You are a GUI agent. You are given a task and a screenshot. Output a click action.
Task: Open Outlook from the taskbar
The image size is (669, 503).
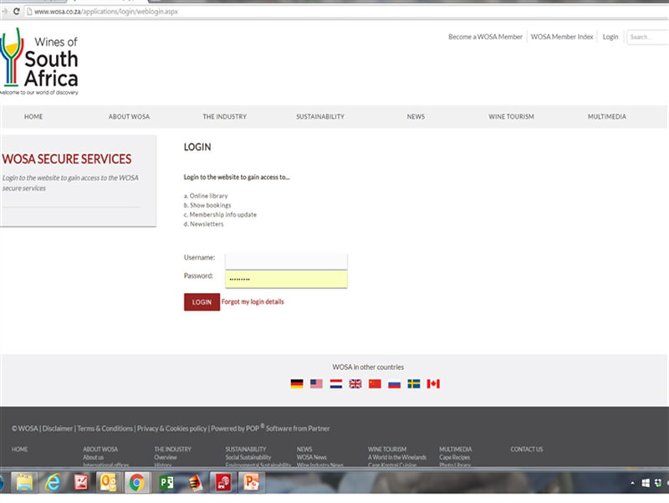(109, 483)
